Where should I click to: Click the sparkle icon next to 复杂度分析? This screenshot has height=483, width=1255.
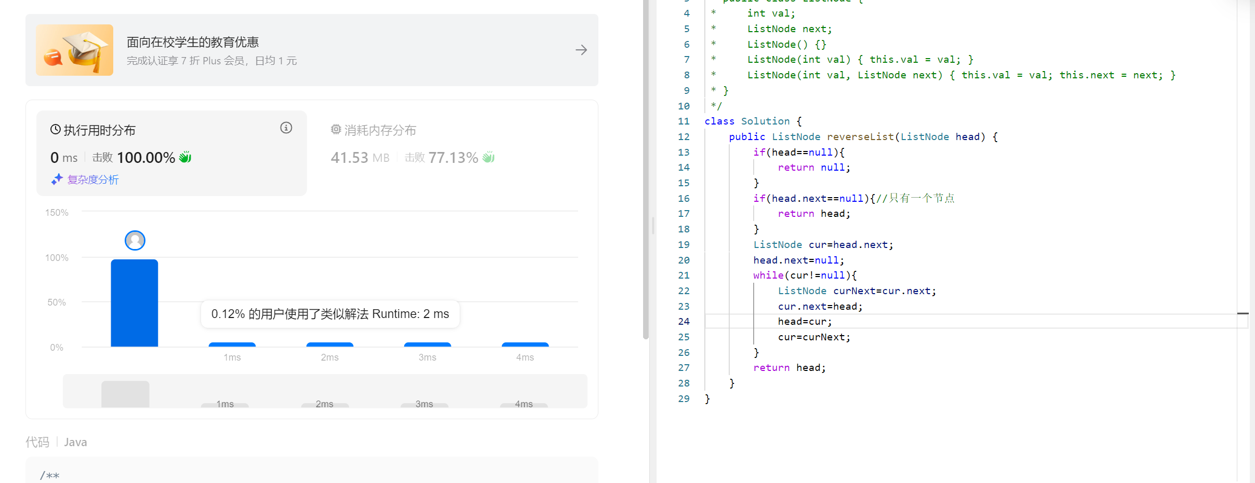tap(57, 179)
